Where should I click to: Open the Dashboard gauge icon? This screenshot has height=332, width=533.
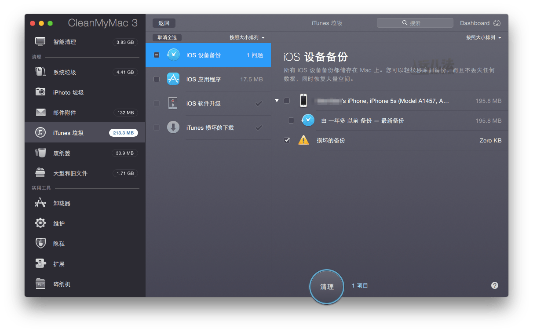coord(497,23)
